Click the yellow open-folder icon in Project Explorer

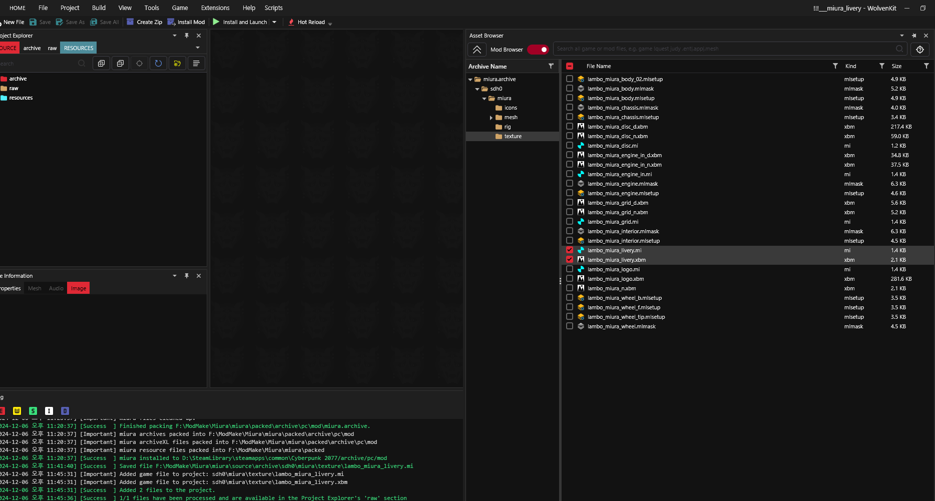click(177, 64)
